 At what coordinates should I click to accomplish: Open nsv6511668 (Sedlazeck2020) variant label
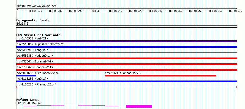pyautogui.click(x=38, y=73)
